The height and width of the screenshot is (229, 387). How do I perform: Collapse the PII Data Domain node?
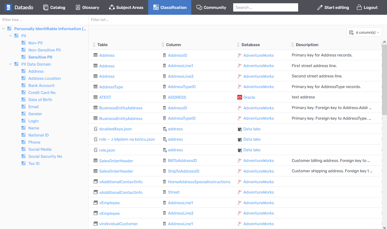[11, 64]
